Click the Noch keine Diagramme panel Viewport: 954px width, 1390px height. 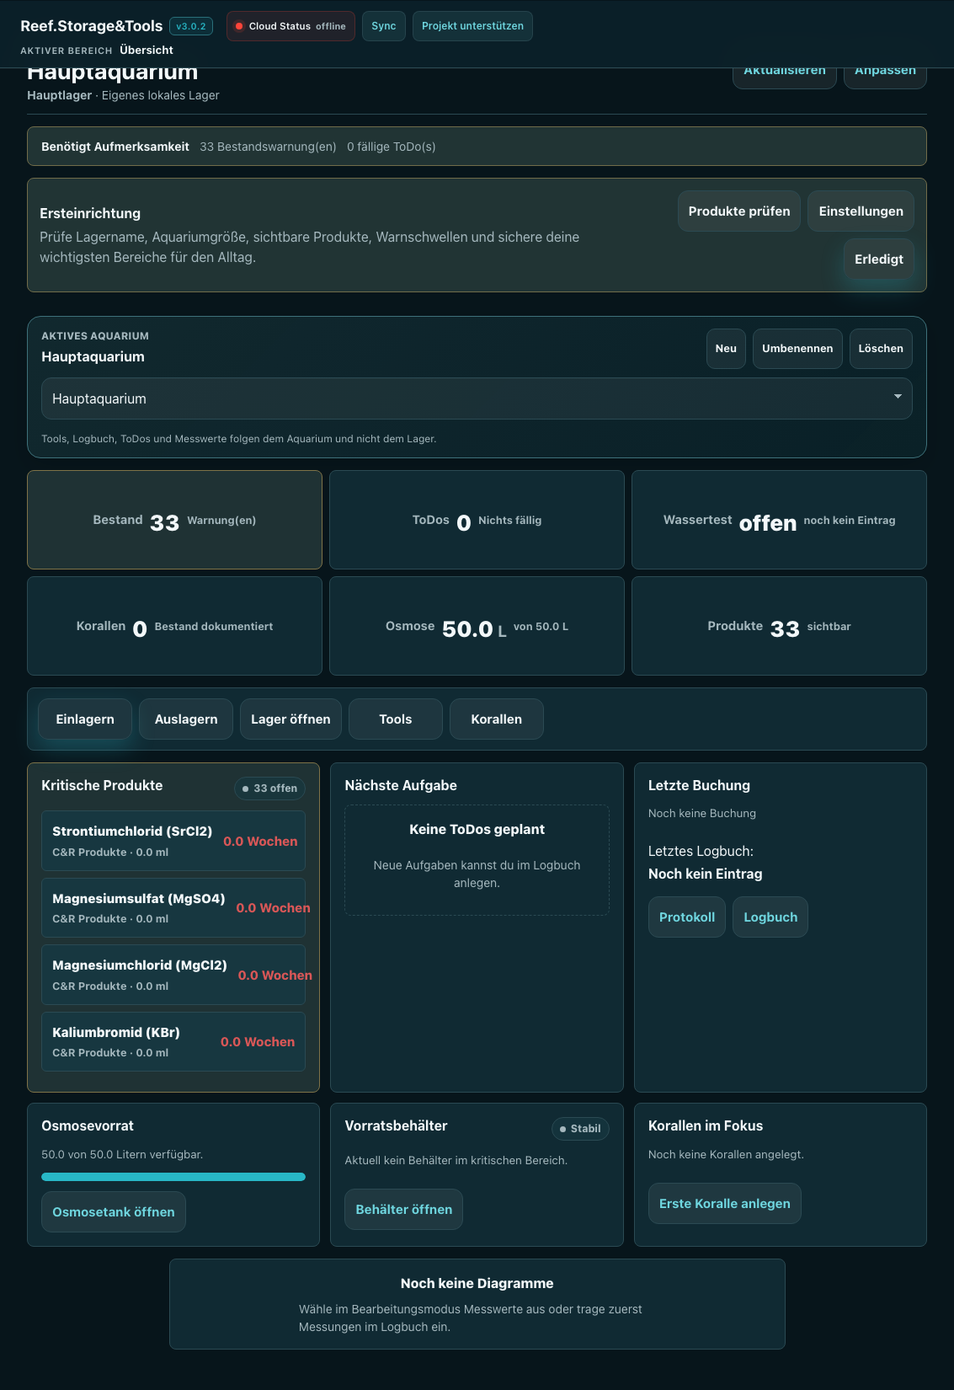pos(477,1304)
